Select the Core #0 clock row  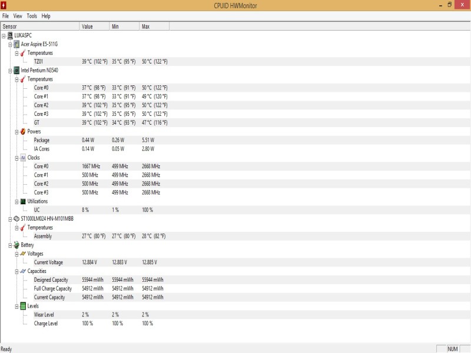(x=251, y=166)
